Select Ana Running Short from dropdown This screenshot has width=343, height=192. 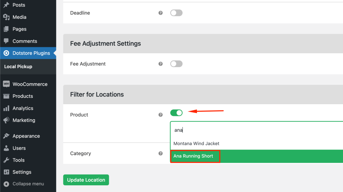pyautogui.click(x=193, y=156)
